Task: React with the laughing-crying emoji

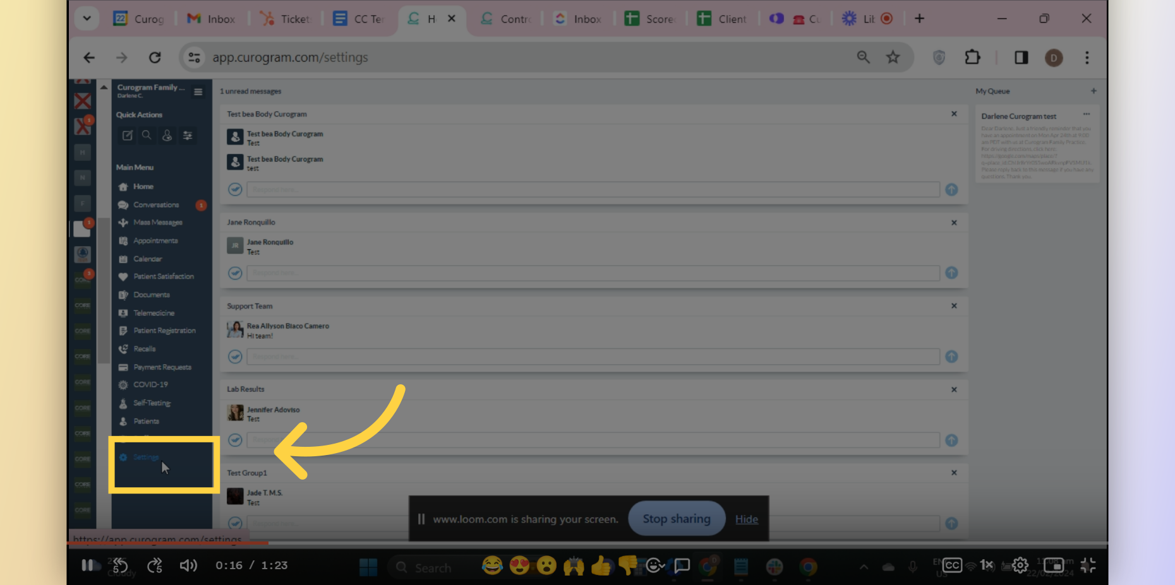Action: point(492,565)
